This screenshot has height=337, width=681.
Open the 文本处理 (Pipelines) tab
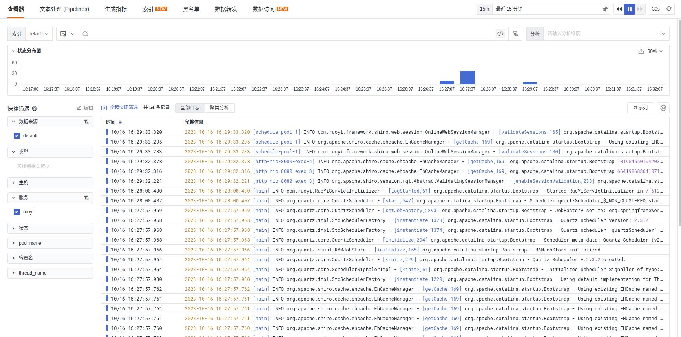64,9
